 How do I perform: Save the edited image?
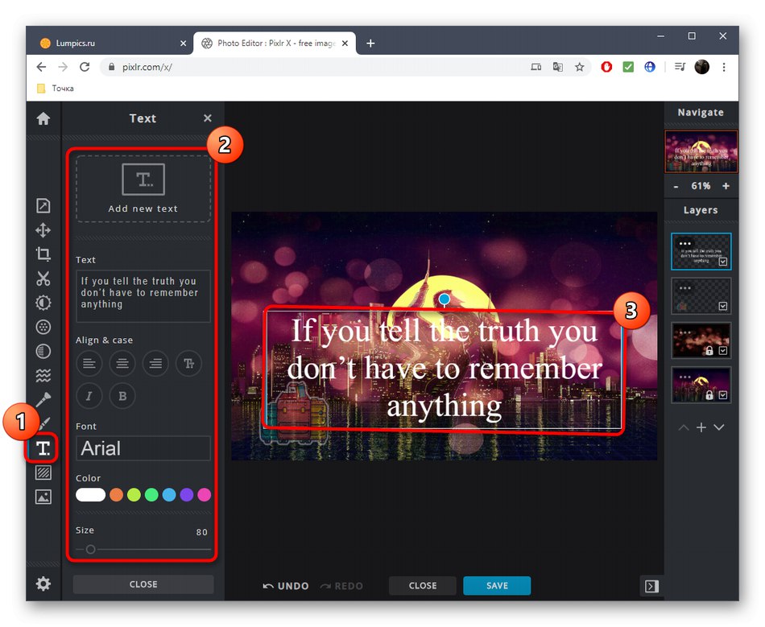(497, 586)
